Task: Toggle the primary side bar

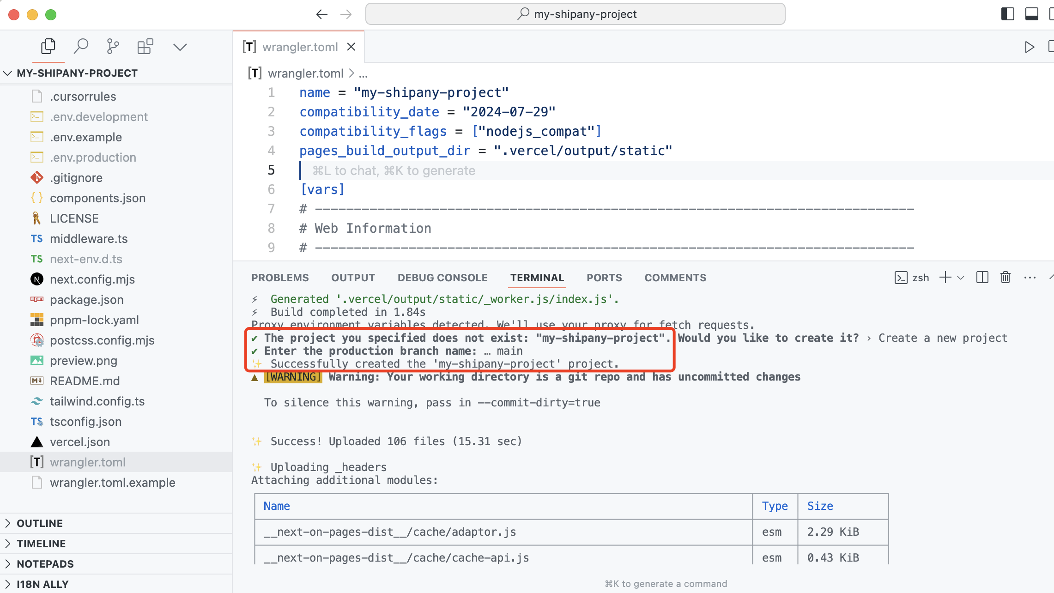Action: coord(1007,14)
